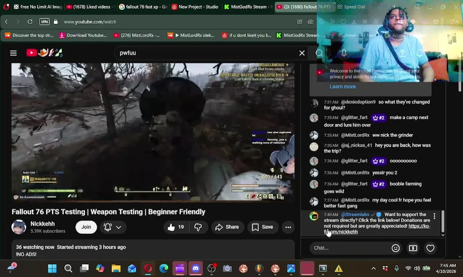
Task: Switch to the fallout 76 fast xp tab
Action: [x=143, y=7]
